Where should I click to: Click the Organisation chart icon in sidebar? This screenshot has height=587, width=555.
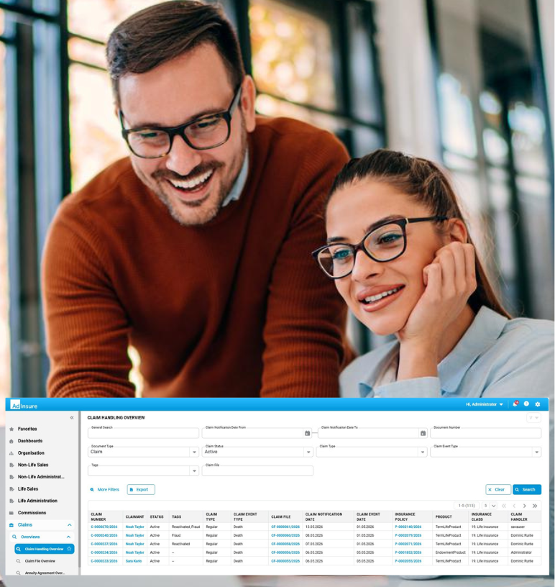(12, 453)
